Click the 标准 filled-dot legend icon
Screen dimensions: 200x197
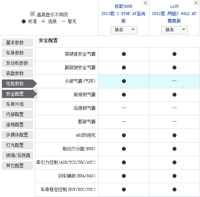pos(23,21)
